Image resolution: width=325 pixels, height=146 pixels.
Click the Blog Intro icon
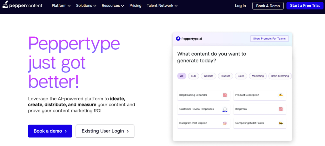(x=281, y=109)
